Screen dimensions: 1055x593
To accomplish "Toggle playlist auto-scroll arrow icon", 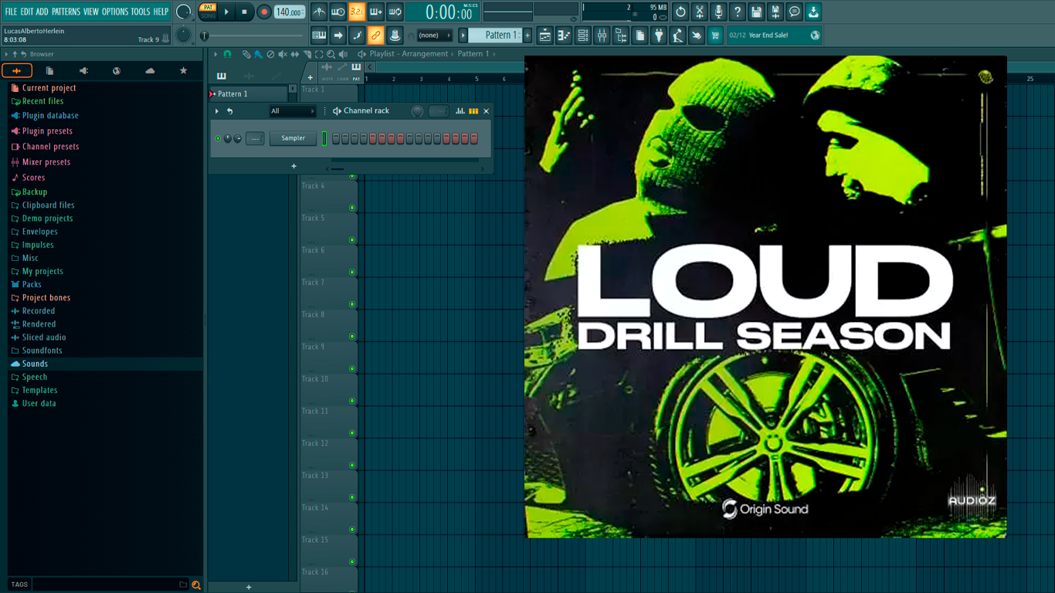I will point(338,35).
